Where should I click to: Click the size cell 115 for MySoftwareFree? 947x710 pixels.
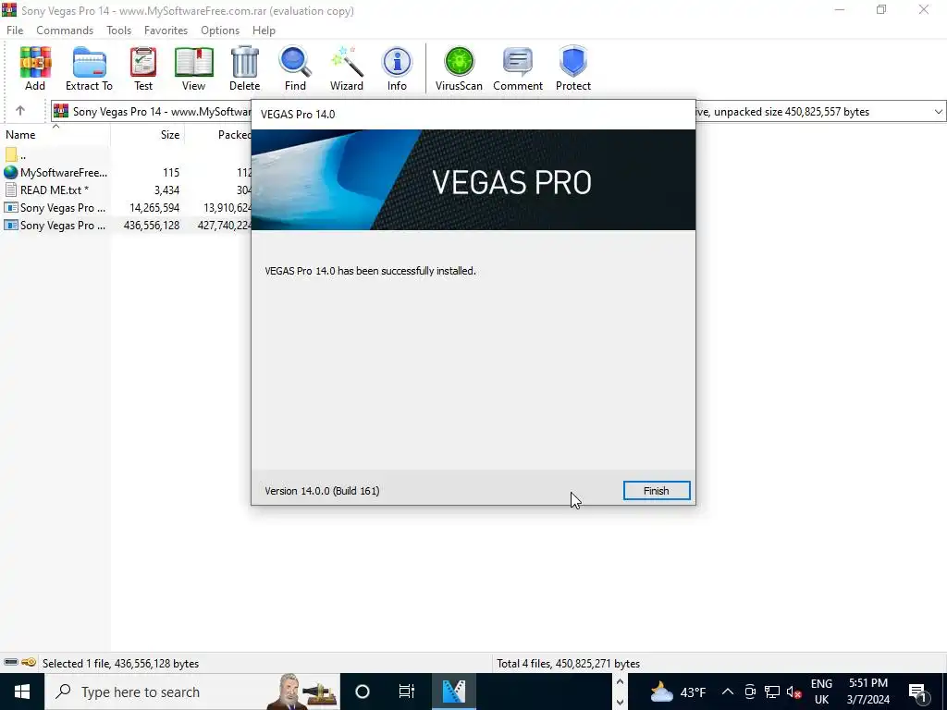click(171, 172)
